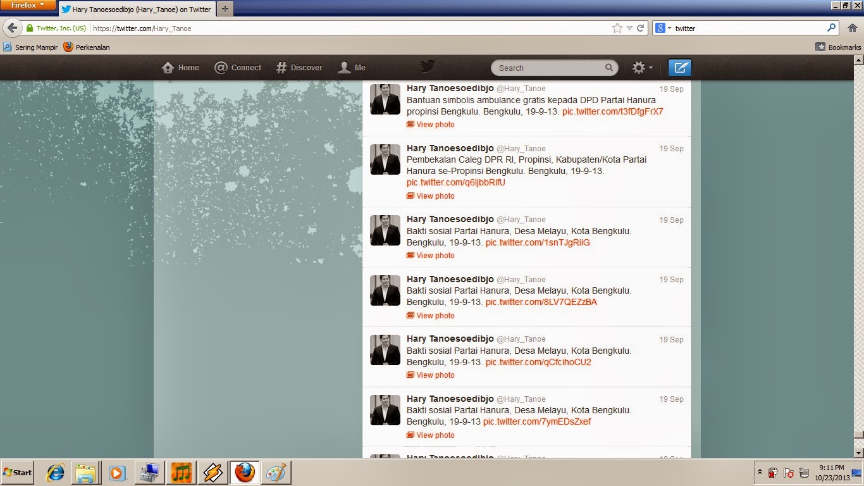
Task: Click scrollbar up arrow
Action: [859, 59]
